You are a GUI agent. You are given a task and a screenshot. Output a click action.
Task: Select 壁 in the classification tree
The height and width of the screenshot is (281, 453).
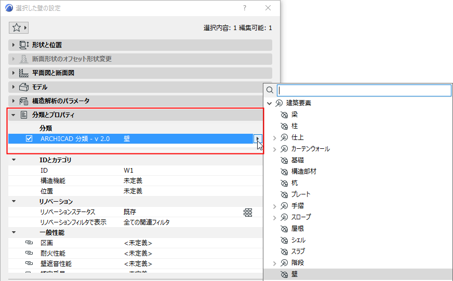tap(295, 274)
